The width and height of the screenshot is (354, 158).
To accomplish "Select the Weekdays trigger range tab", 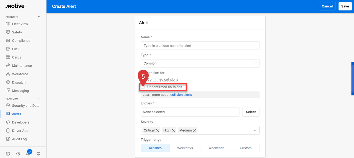I will [185, 148].
